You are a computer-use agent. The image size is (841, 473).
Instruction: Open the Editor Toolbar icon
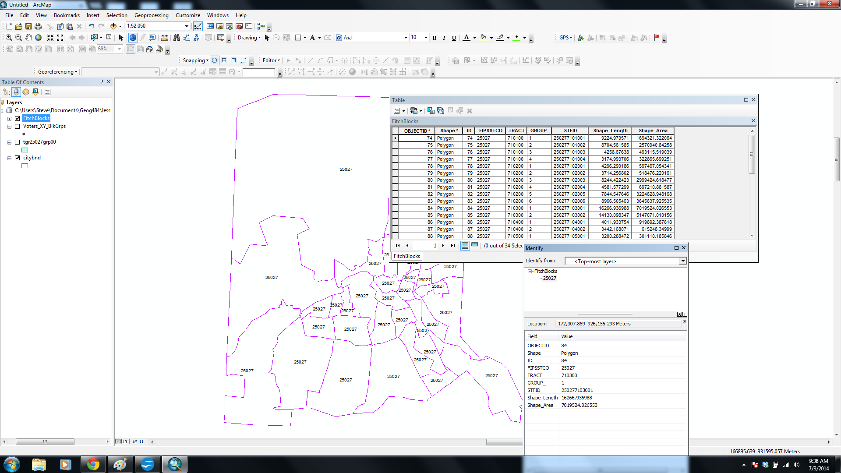[x=198, y=26]
